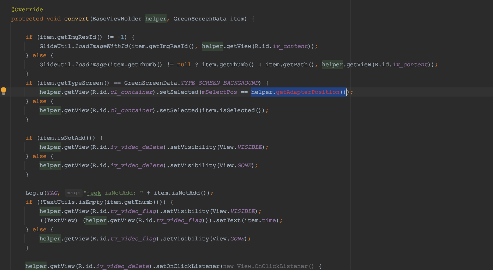Click the 'protected' keyword
493x270 pixels.
(x=27, y=19)
